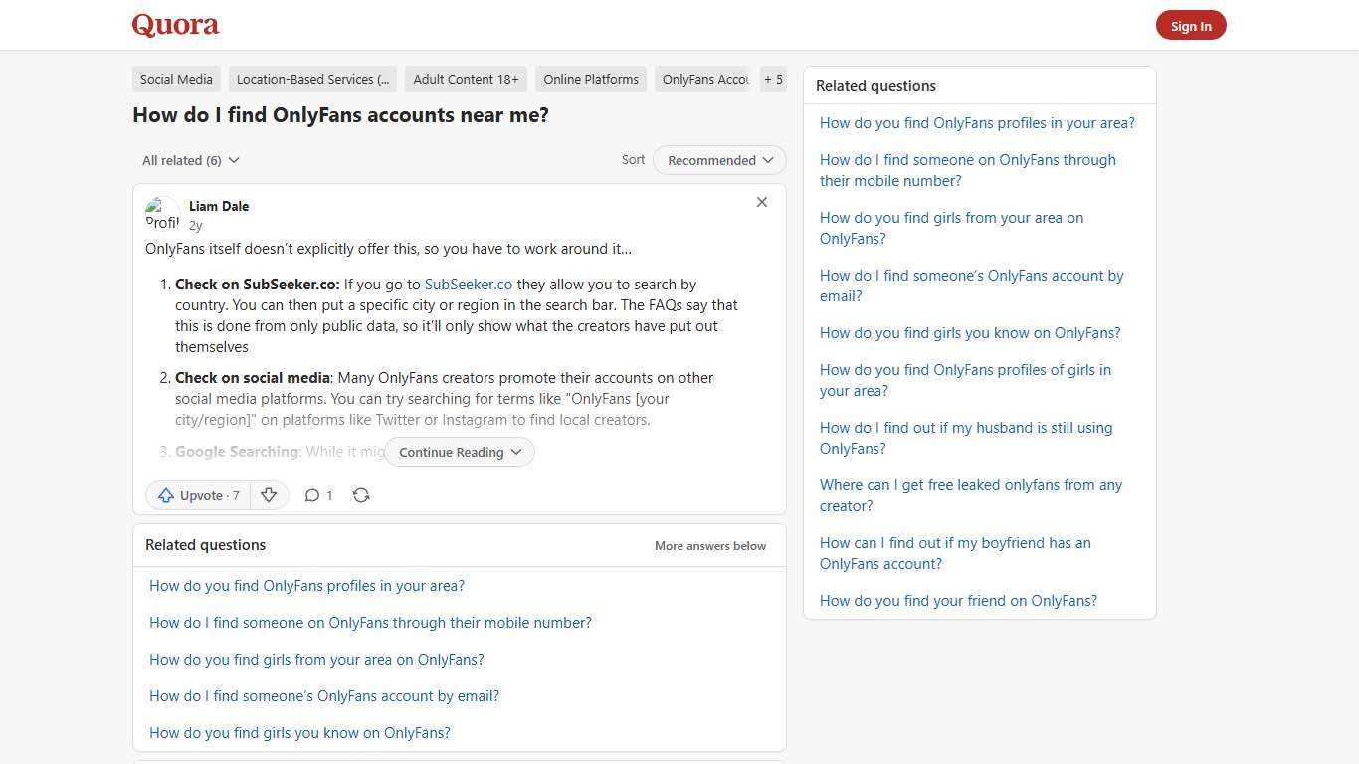Select the Social Media topic chip
Image resolution: width=1359 pixels, height=764 pixels.
(x=176, y=79)
